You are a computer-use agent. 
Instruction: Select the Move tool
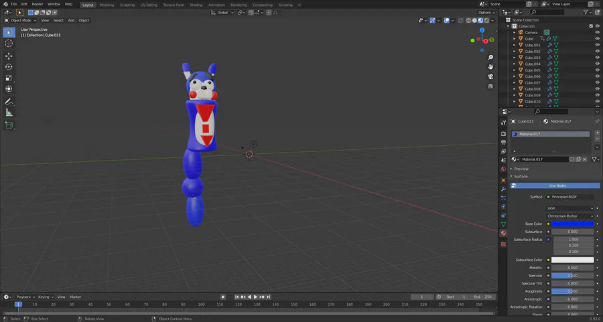pyautogui.click(x=9, y=56)
